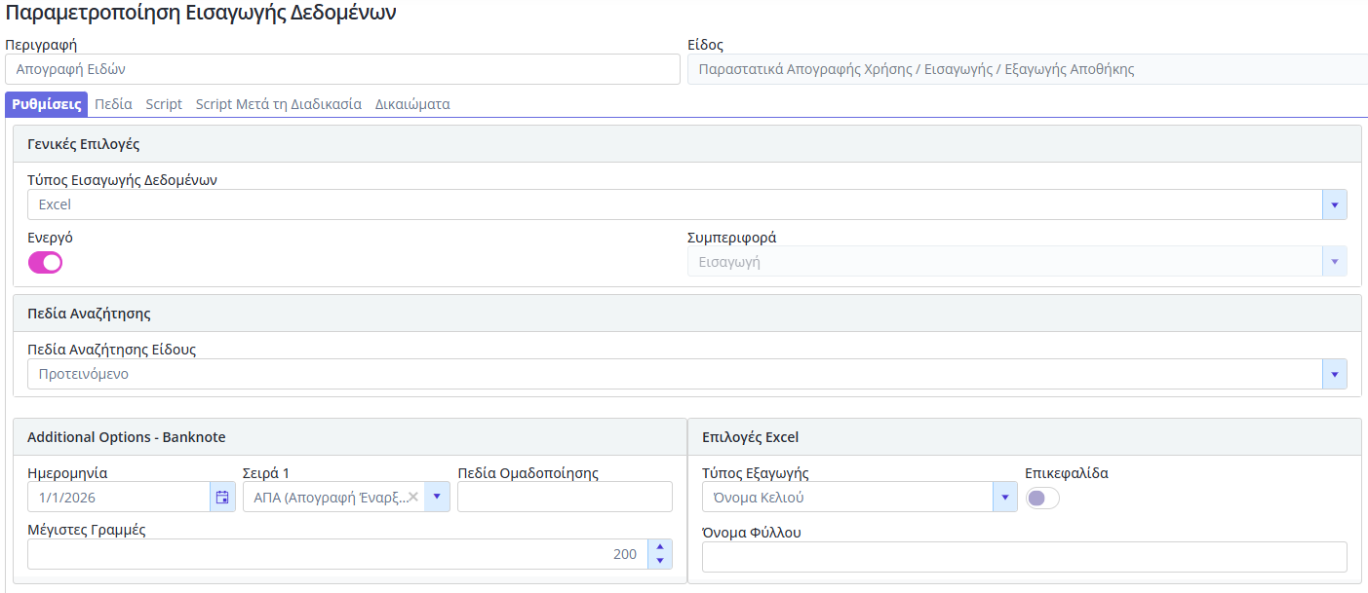Expand the Τύπος Εισαγωγής Δεδομένων dropdown

(x=1334, y=204)
